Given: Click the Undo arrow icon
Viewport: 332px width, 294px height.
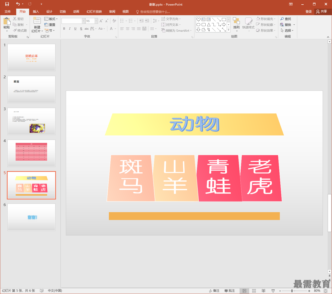Looking at the screenshot, I should coord(18,4).
